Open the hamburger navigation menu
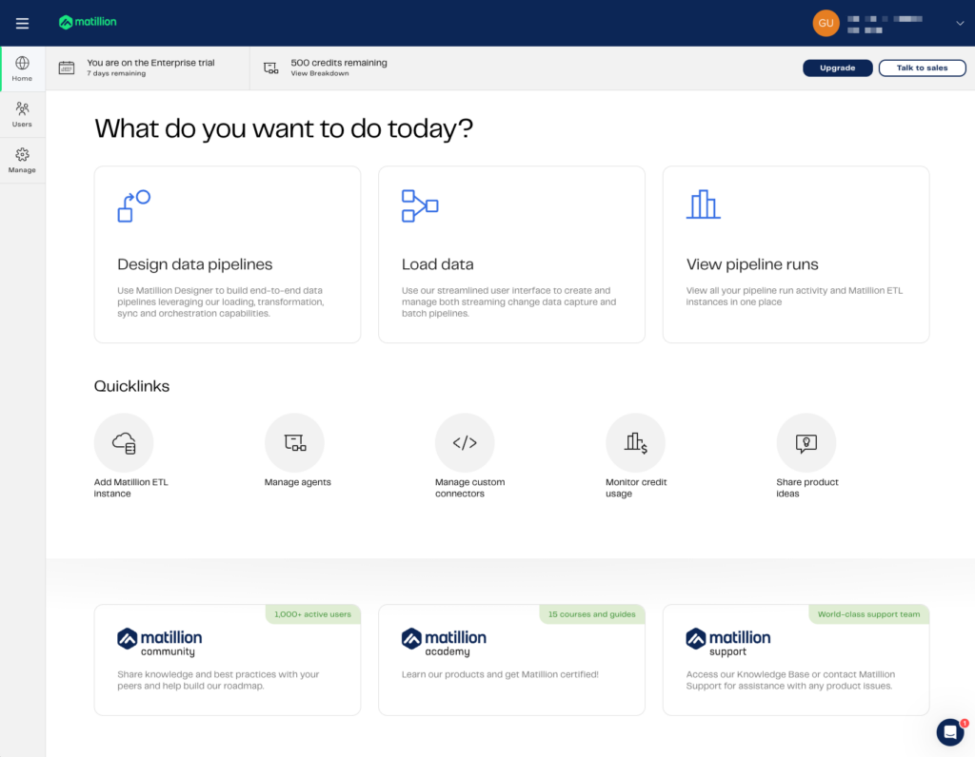This screenshot has width=975, height=757. click(22, 23)
